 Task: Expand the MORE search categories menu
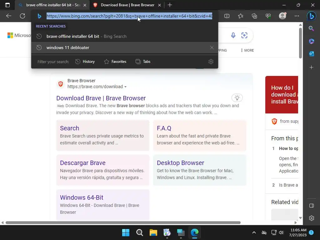[247, 50]
